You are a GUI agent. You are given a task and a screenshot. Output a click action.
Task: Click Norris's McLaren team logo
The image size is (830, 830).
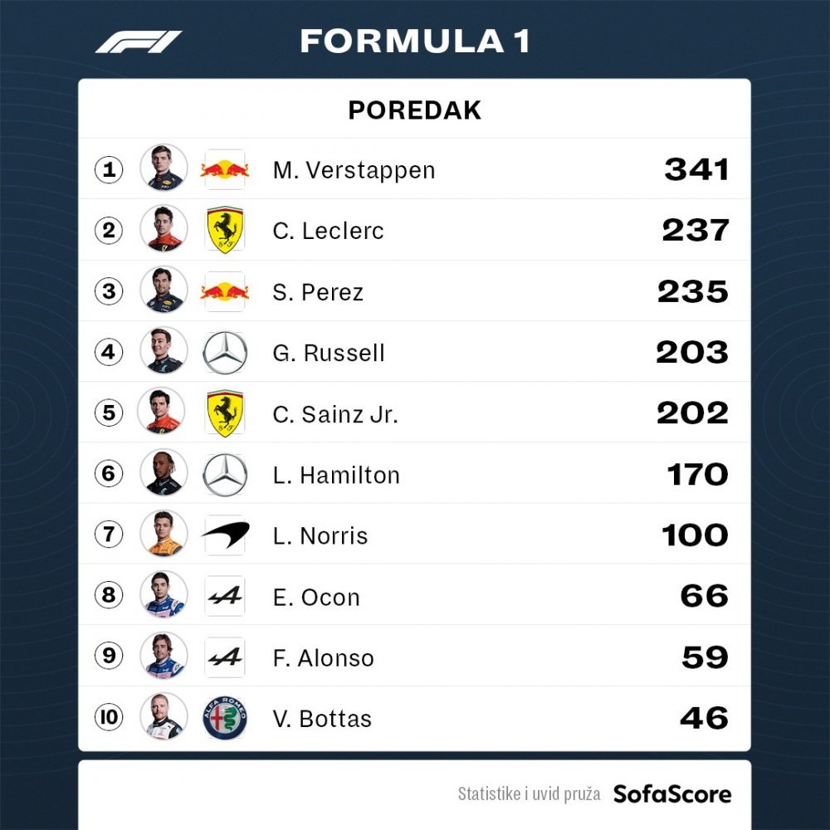(225, 535)
